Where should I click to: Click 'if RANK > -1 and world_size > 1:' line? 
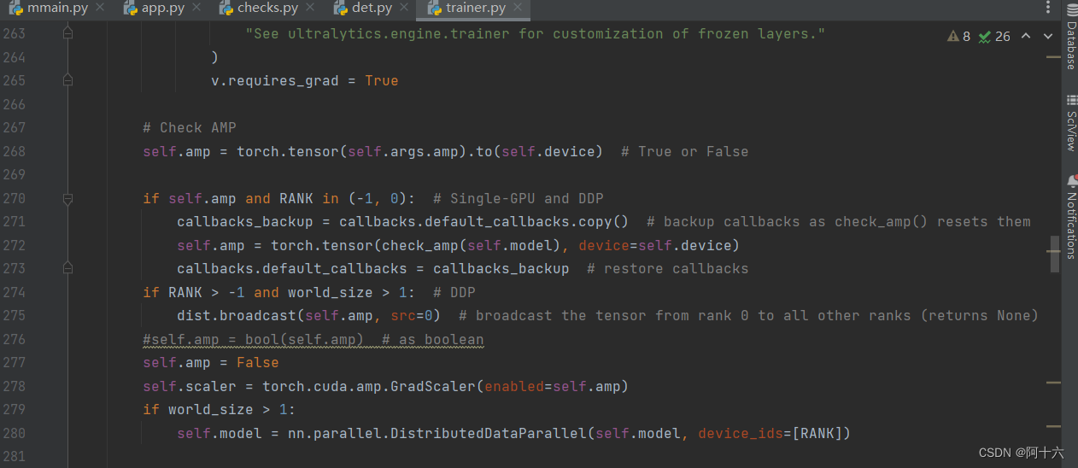[x=279, y=292]
